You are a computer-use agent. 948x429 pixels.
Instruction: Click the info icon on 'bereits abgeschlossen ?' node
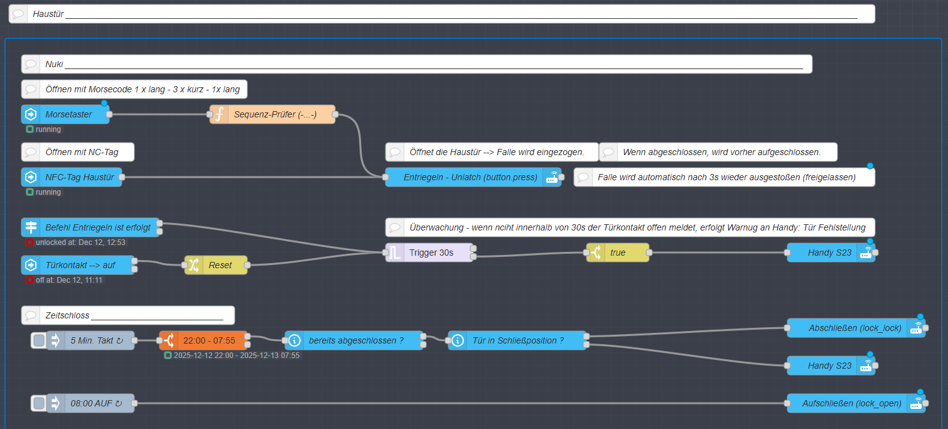pos(294,340)
